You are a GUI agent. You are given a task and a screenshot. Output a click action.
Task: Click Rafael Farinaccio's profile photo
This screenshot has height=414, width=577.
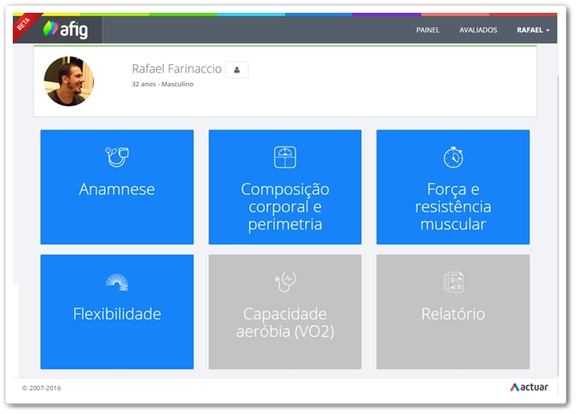pyautogui.click(x=69, y=81)
